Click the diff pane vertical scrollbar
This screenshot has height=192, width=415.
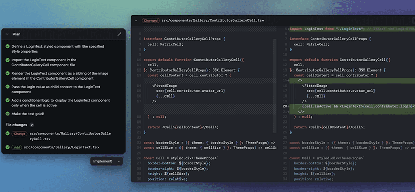275,86
